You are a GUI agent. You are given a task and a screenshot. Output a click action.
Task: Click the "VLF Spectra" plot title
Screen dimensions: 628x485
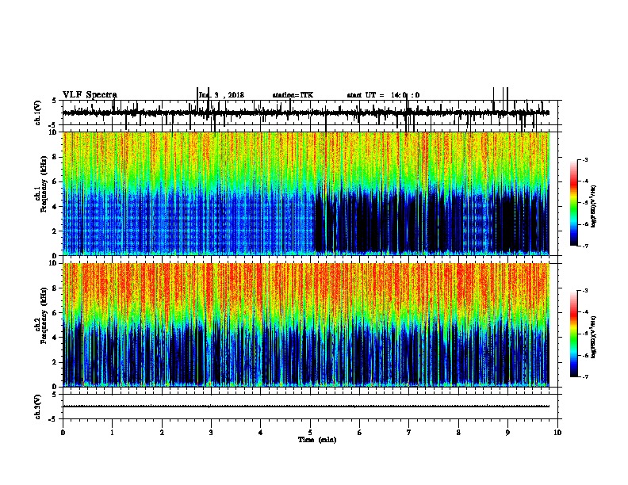[90, 95]
